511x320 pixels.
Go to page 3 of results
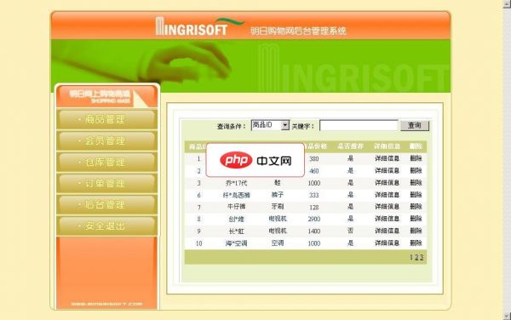422,258
